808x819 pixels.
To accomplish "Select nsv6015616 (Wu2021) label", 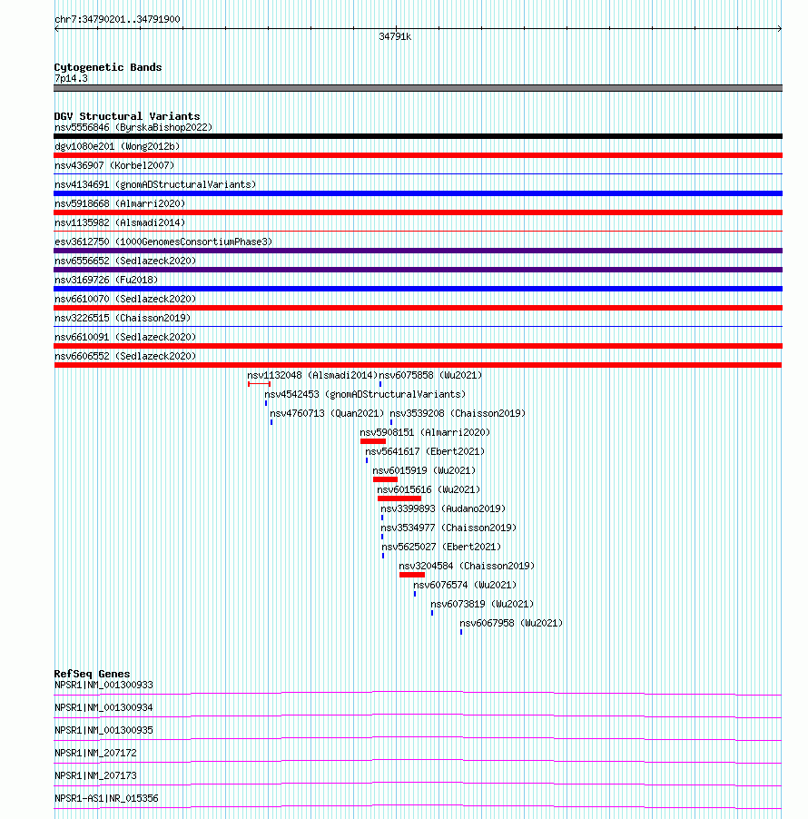I will 429,490.
